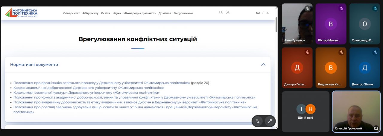Click the Житомирська політехніка logo
Viewport: 383px width, 136px height.
(x=21, y=13)
